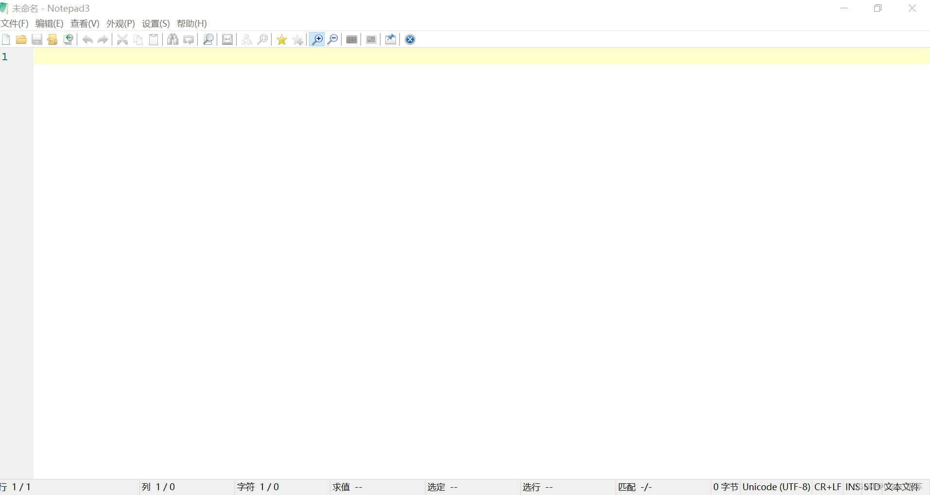Toggle INS insert mode in status bar
Image resolution: width=930 pixels, height=495 pixels.
pyautogui.click(x=853, y=487)
